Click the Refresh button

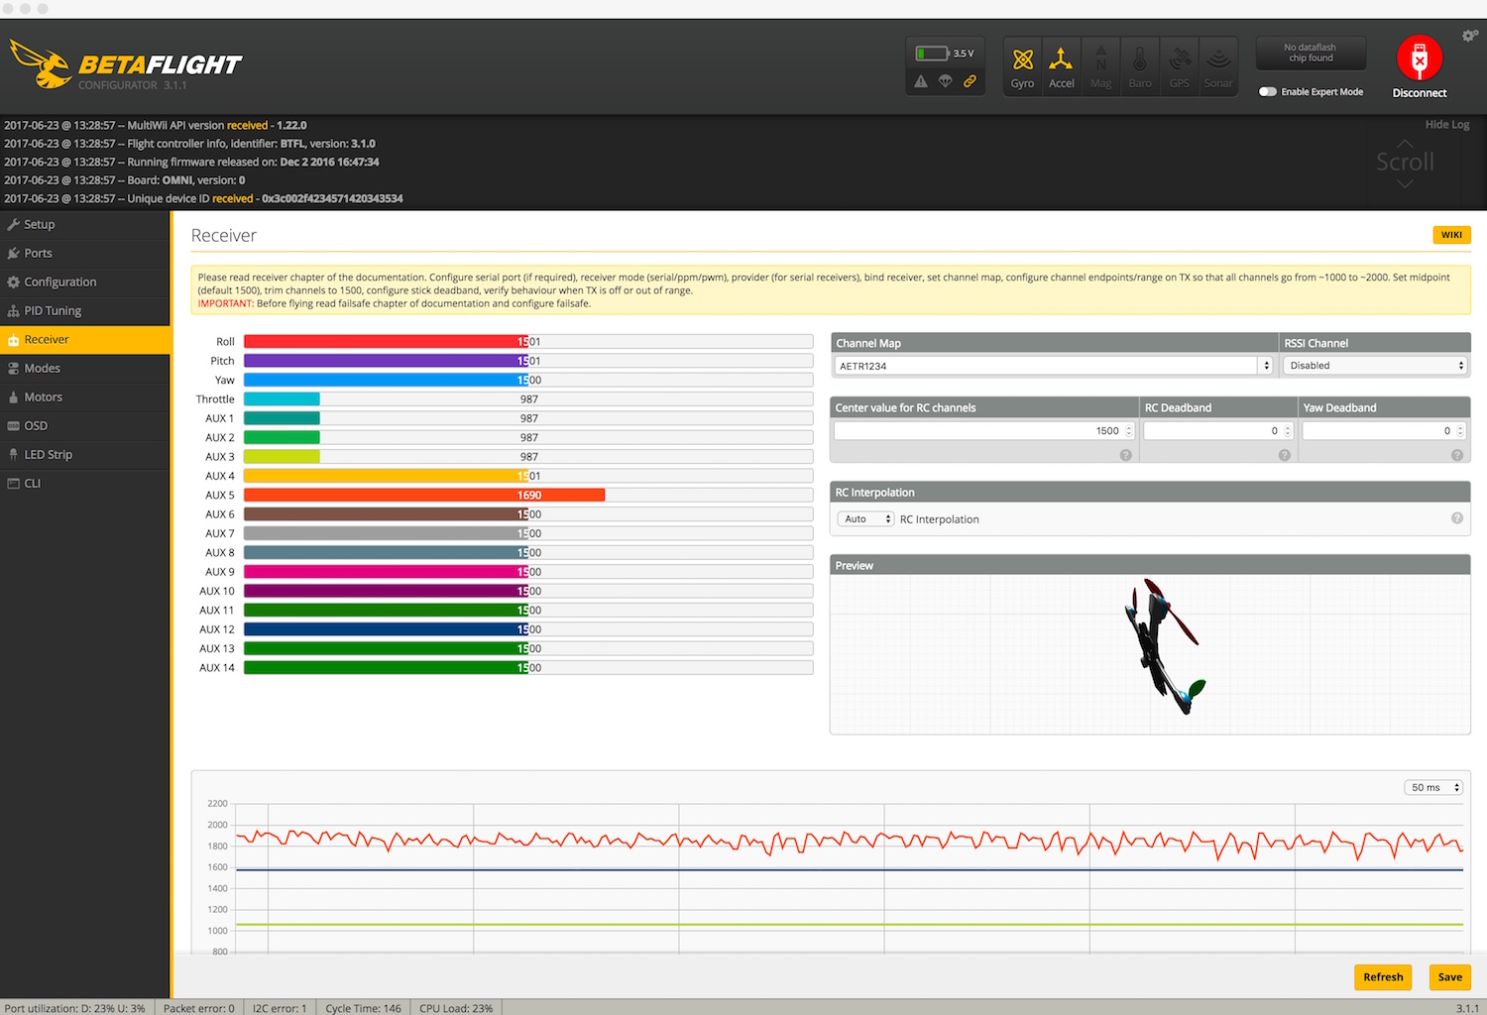[1382, 977]
